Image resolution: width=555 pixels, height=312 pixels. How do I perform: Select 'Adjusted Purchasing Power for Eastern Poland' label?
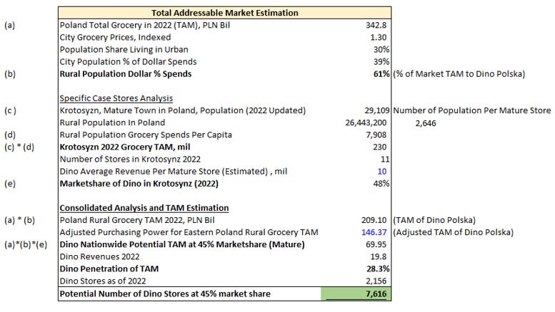click(x=189, y=232)
